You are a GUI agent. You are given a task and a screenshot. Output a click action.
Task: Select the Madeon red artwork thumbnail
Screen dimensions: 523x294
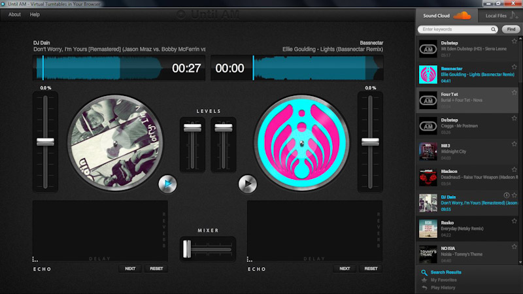click(x=428, y=177)
